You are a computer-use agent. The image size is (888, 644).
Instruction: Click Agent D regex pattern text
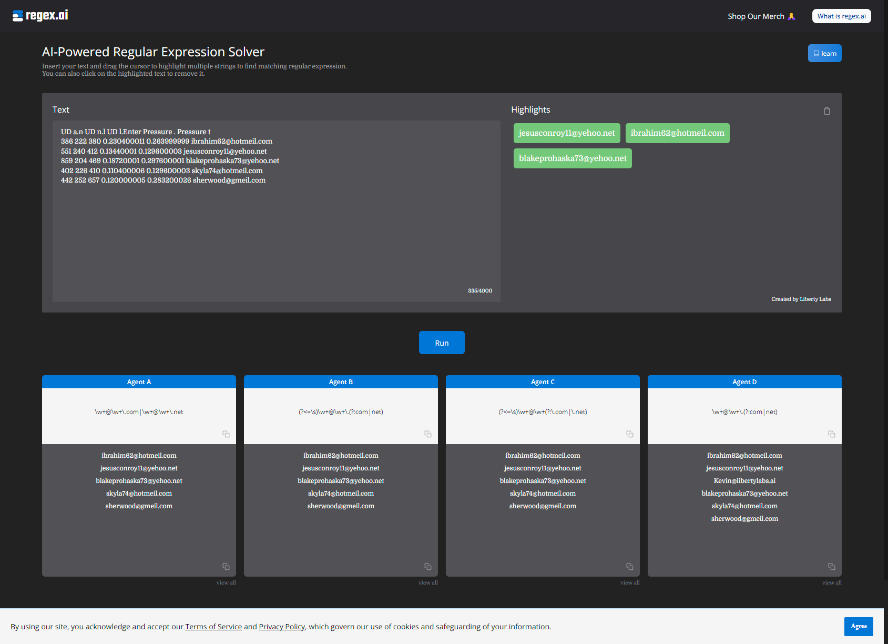tap(744, 412)
